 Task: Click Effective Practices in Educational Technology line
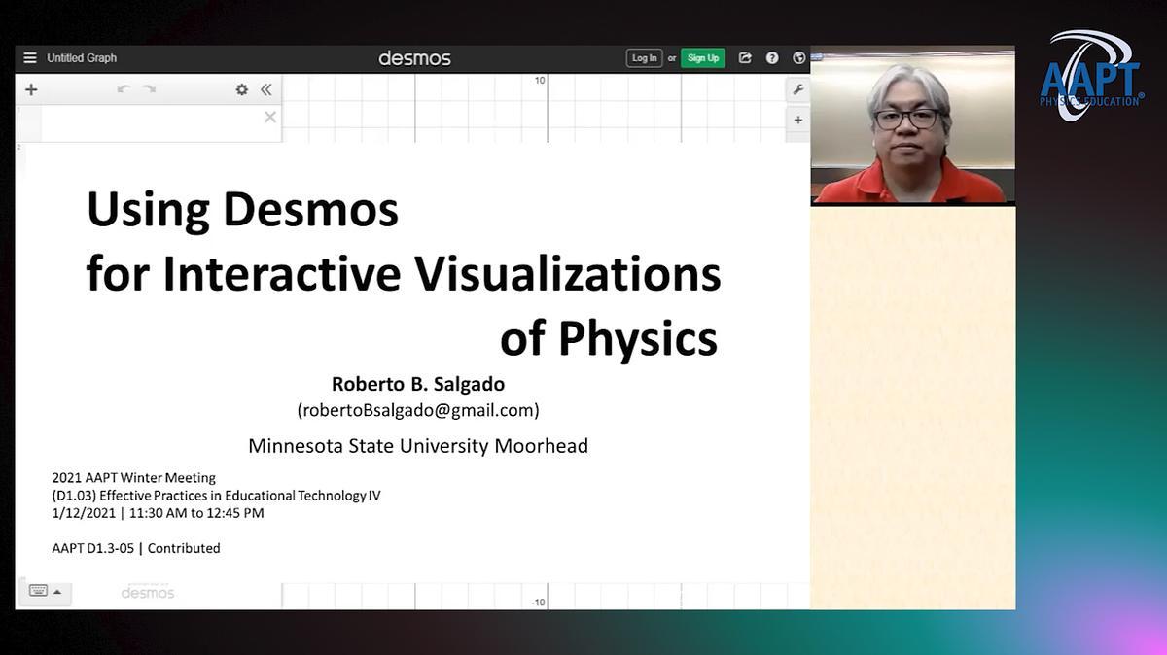pyautogui.click(x=216, y=496)
